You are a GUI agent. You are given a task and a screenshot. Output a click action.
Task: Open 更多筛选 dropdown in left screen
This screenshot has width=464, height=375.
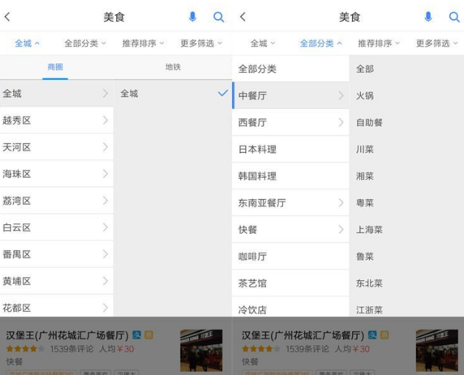pos(201,43)
